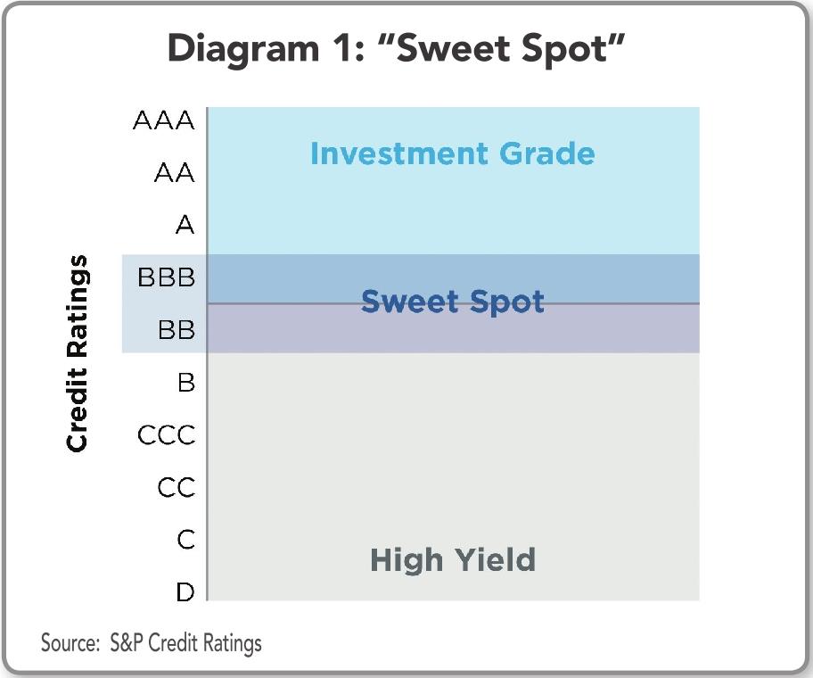Click the gray area beside the CCC rating
This screenshot has width=813, height=678.
pyautogui.click(x=446, y=435)
